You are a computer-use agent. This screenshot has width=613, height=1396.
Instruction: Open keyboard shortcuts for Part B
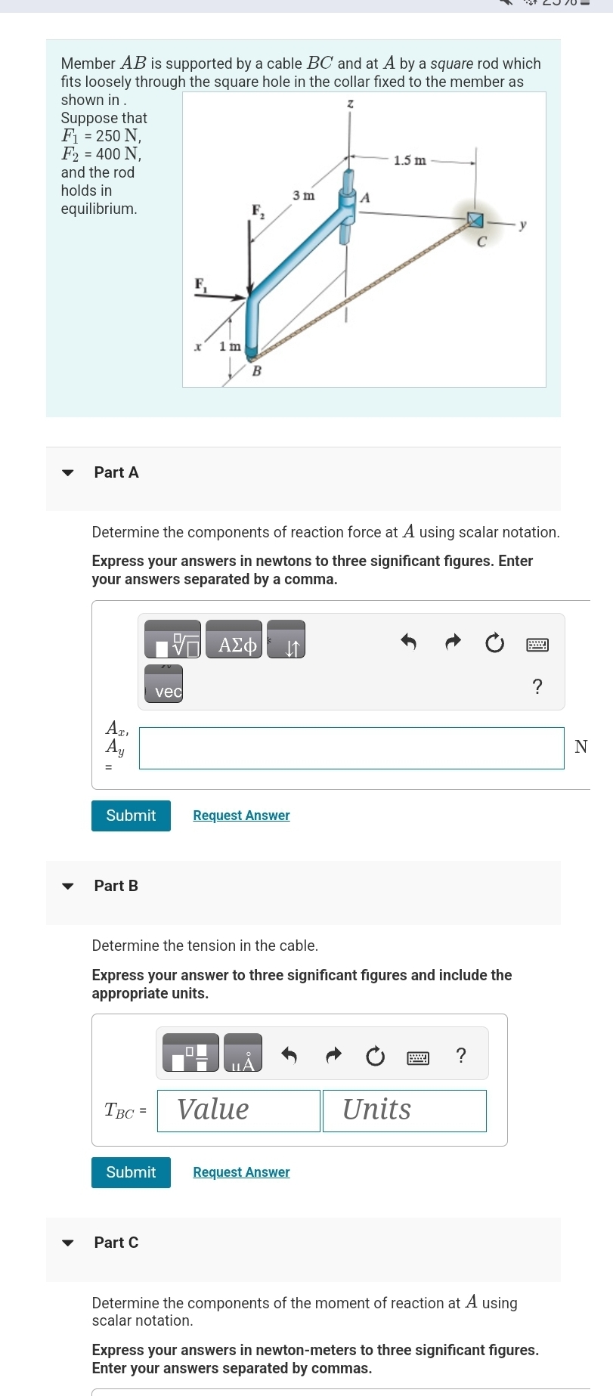point(418,1057)
